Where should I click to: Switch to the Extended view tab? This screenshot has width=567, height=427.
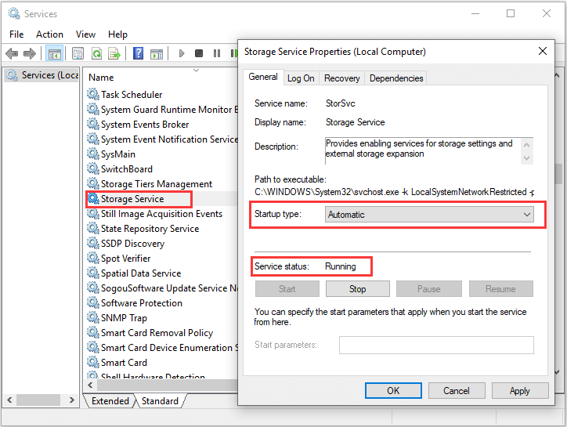[110, 401]
